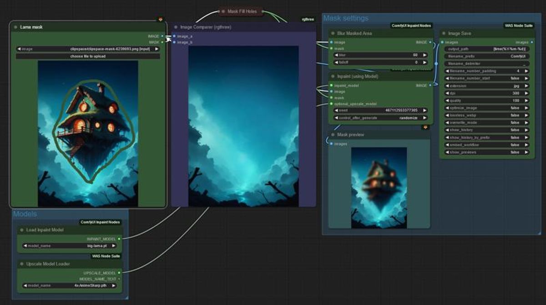Click the UPSCALE_MODEL output connector
Image resolution: width=546 pixels, height=305 pixels.
click(x=119, y=273)
